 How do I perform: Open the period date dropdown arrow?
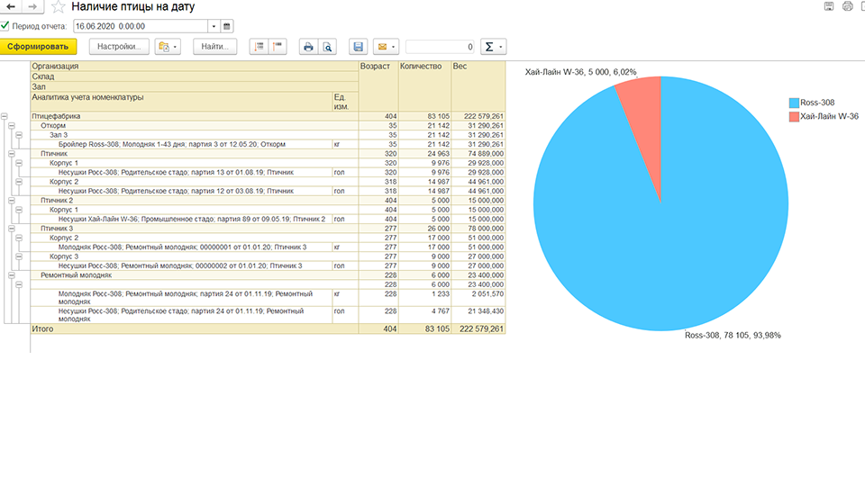(x=214, y=26)
